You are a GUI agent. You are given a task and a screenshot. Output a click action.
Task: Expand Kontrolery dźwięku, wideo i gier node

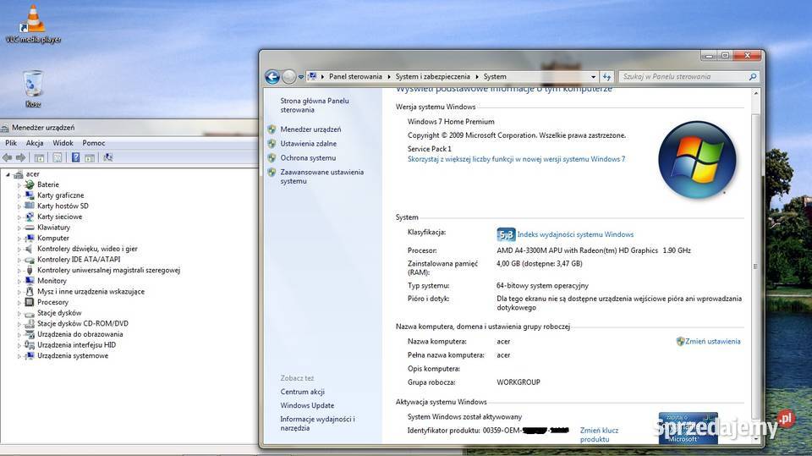click(19, 250)
